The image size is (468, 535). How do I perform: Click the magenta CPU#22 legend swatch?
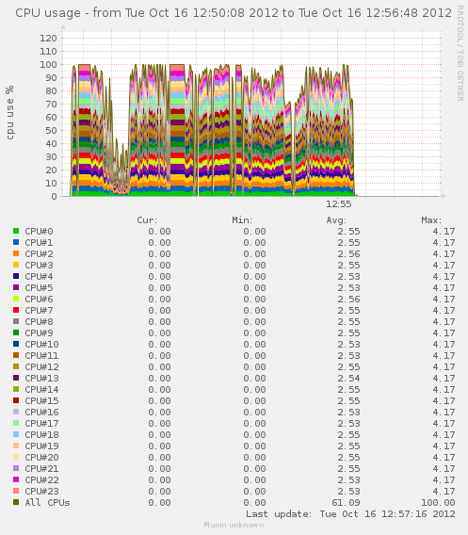(16, 479)
